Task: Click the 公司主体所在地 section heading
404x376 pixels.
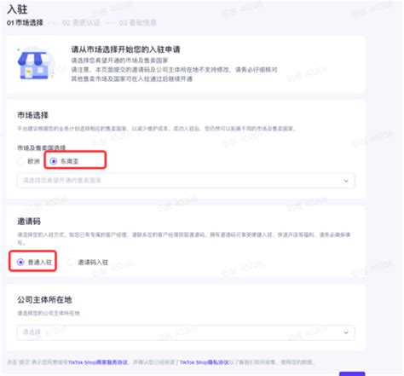Action: click(x=44, y=299)
